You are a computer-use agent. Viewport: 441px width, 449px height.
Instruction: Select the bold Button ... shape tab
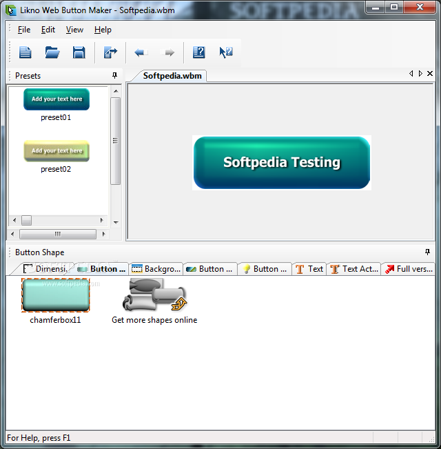[x=101, y=269]
